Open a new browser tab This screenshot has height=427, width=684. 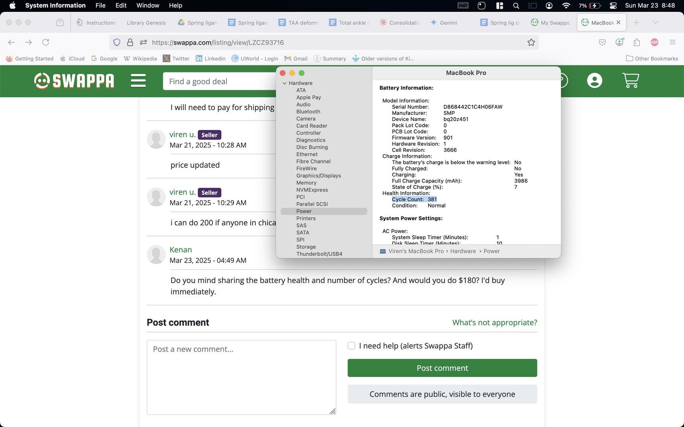[x=636, y=23]
